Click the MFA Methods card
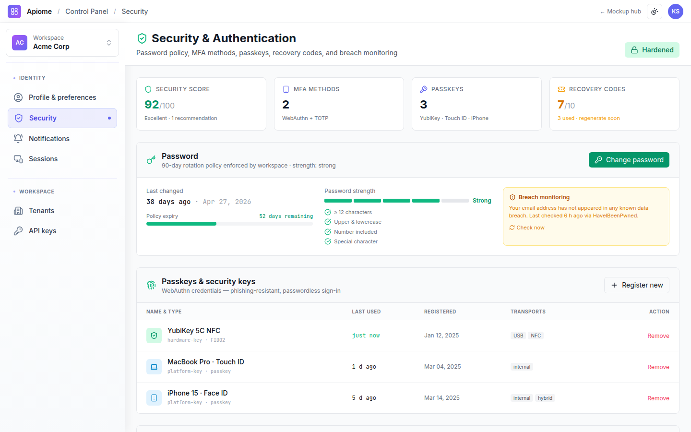This screenshot has height=432, width=691. pyautogui.click(x=339, y=104)
